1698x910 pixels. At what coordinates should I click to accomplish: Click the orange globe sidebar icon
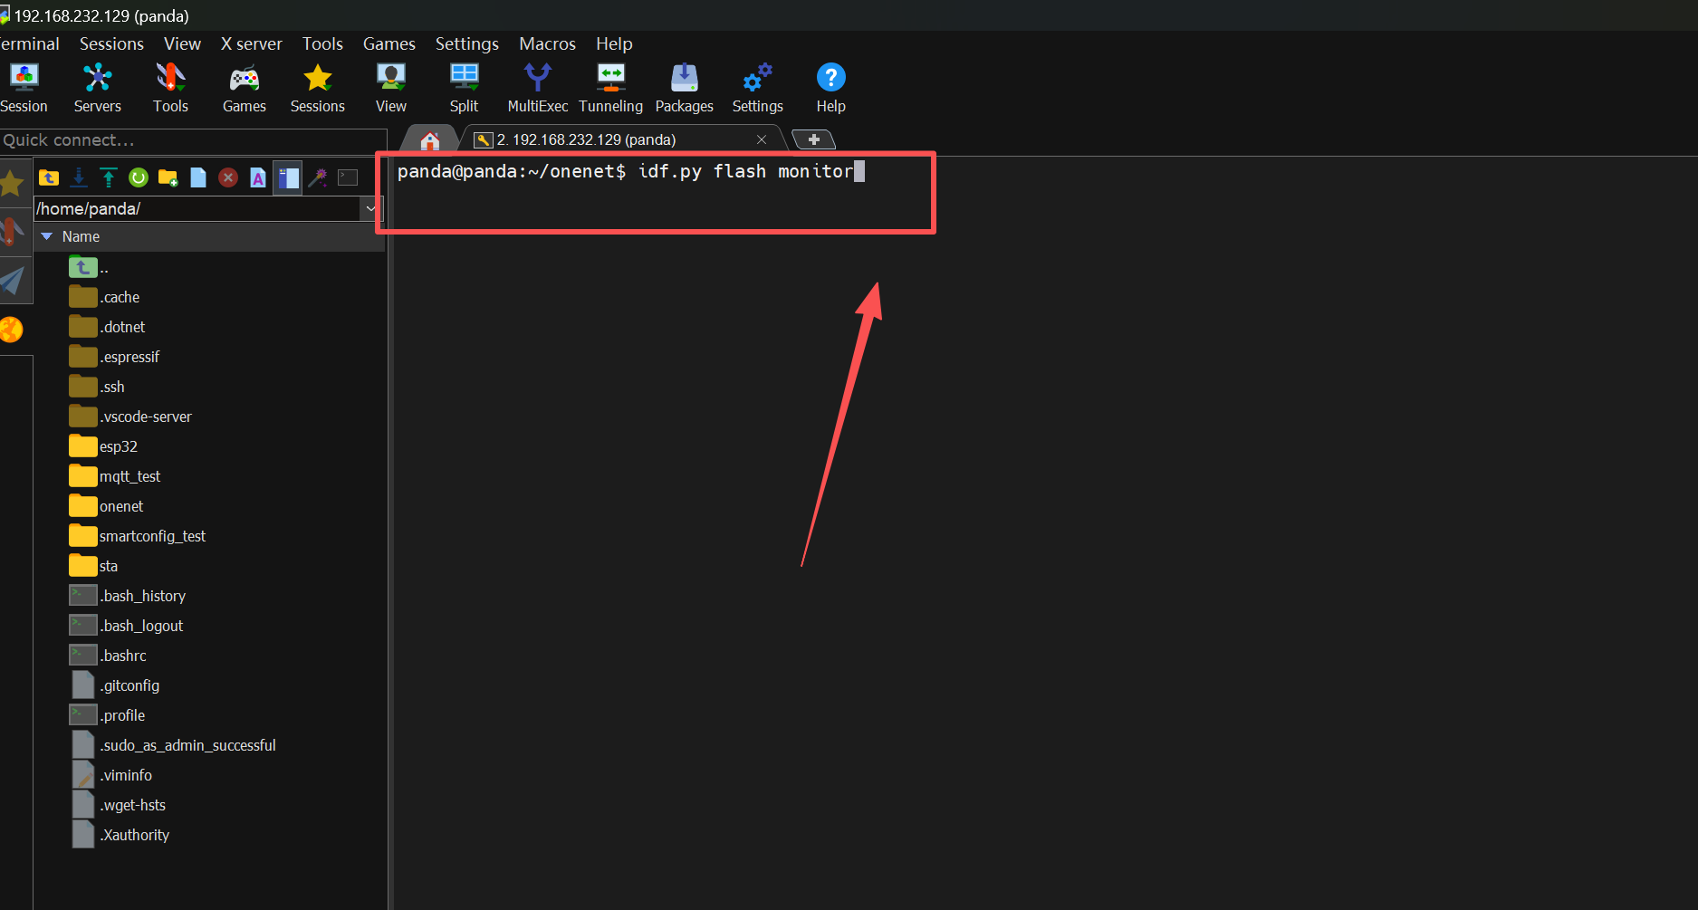(12, 330)
